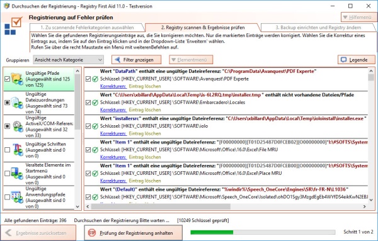Open the Ansicht nach Kategorie dropdown

pyautogui.click(x=69, y=60)
